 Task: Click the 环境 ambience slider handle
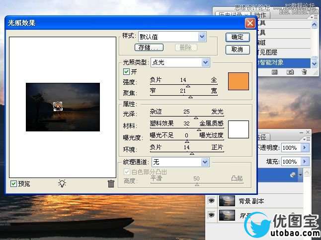coord(192,153)
